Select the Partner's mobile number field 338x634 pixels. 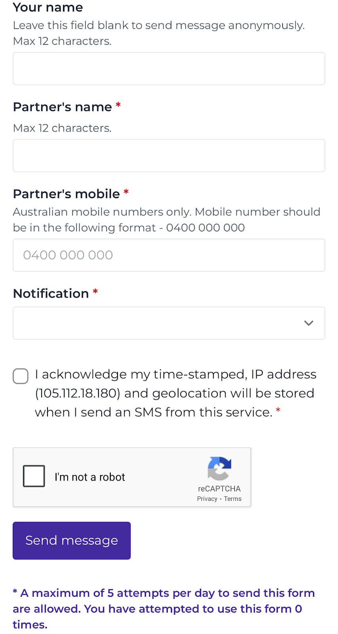(x=169, y=255)
